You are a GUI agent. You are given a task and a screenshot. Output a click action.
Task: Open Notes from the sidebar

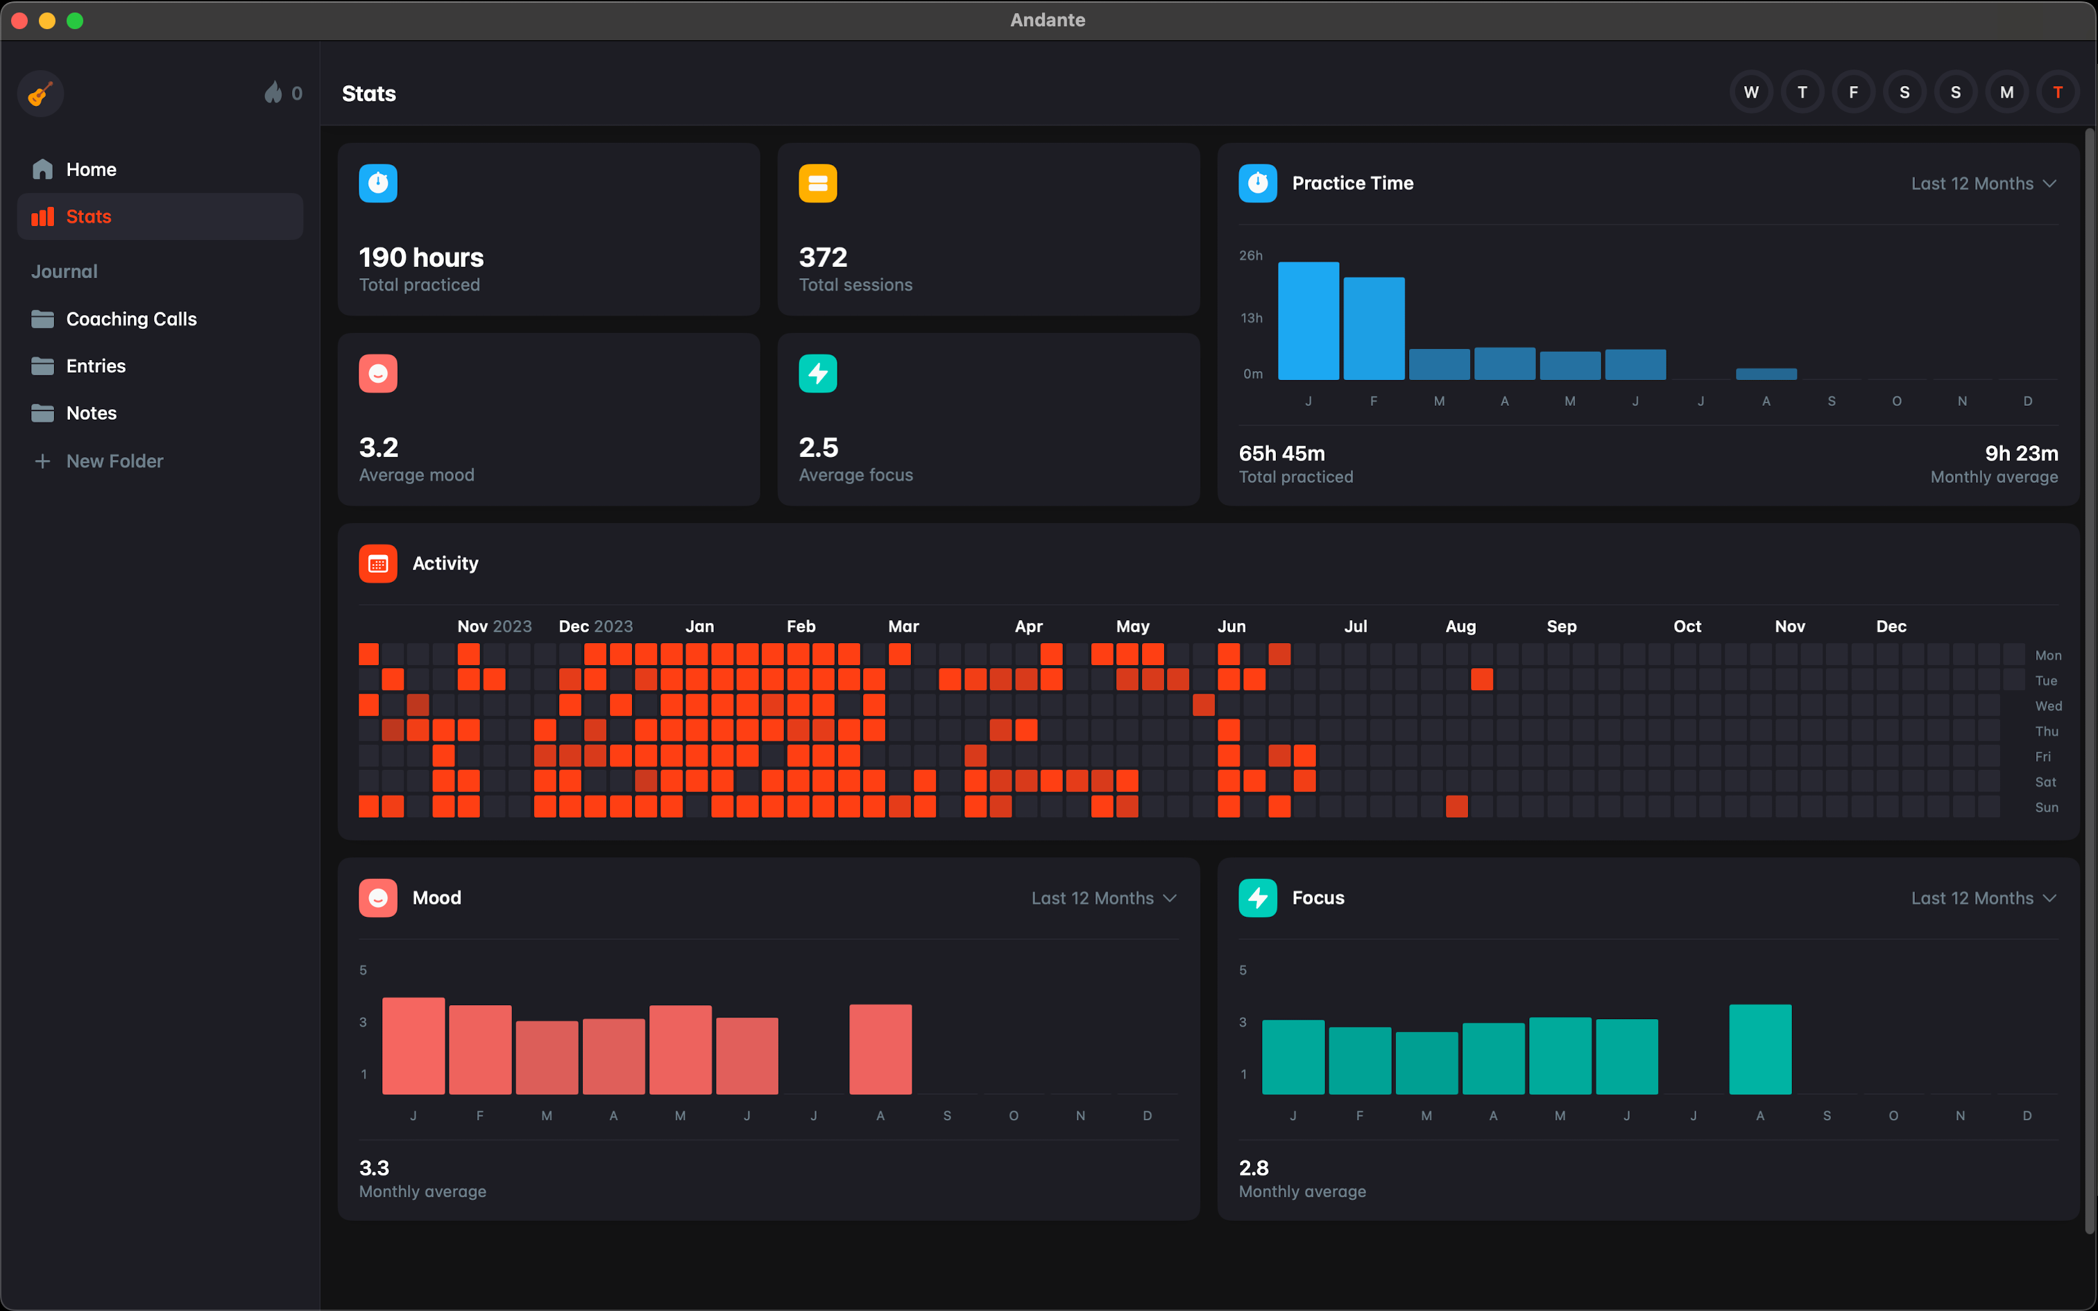pyautogui.click(x=92, y=413)
